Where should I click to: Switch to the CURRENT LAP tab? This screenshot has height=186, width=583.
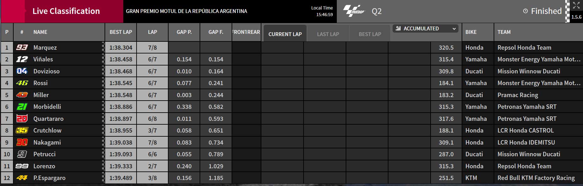pyautogui.click(x=285, y=34)
